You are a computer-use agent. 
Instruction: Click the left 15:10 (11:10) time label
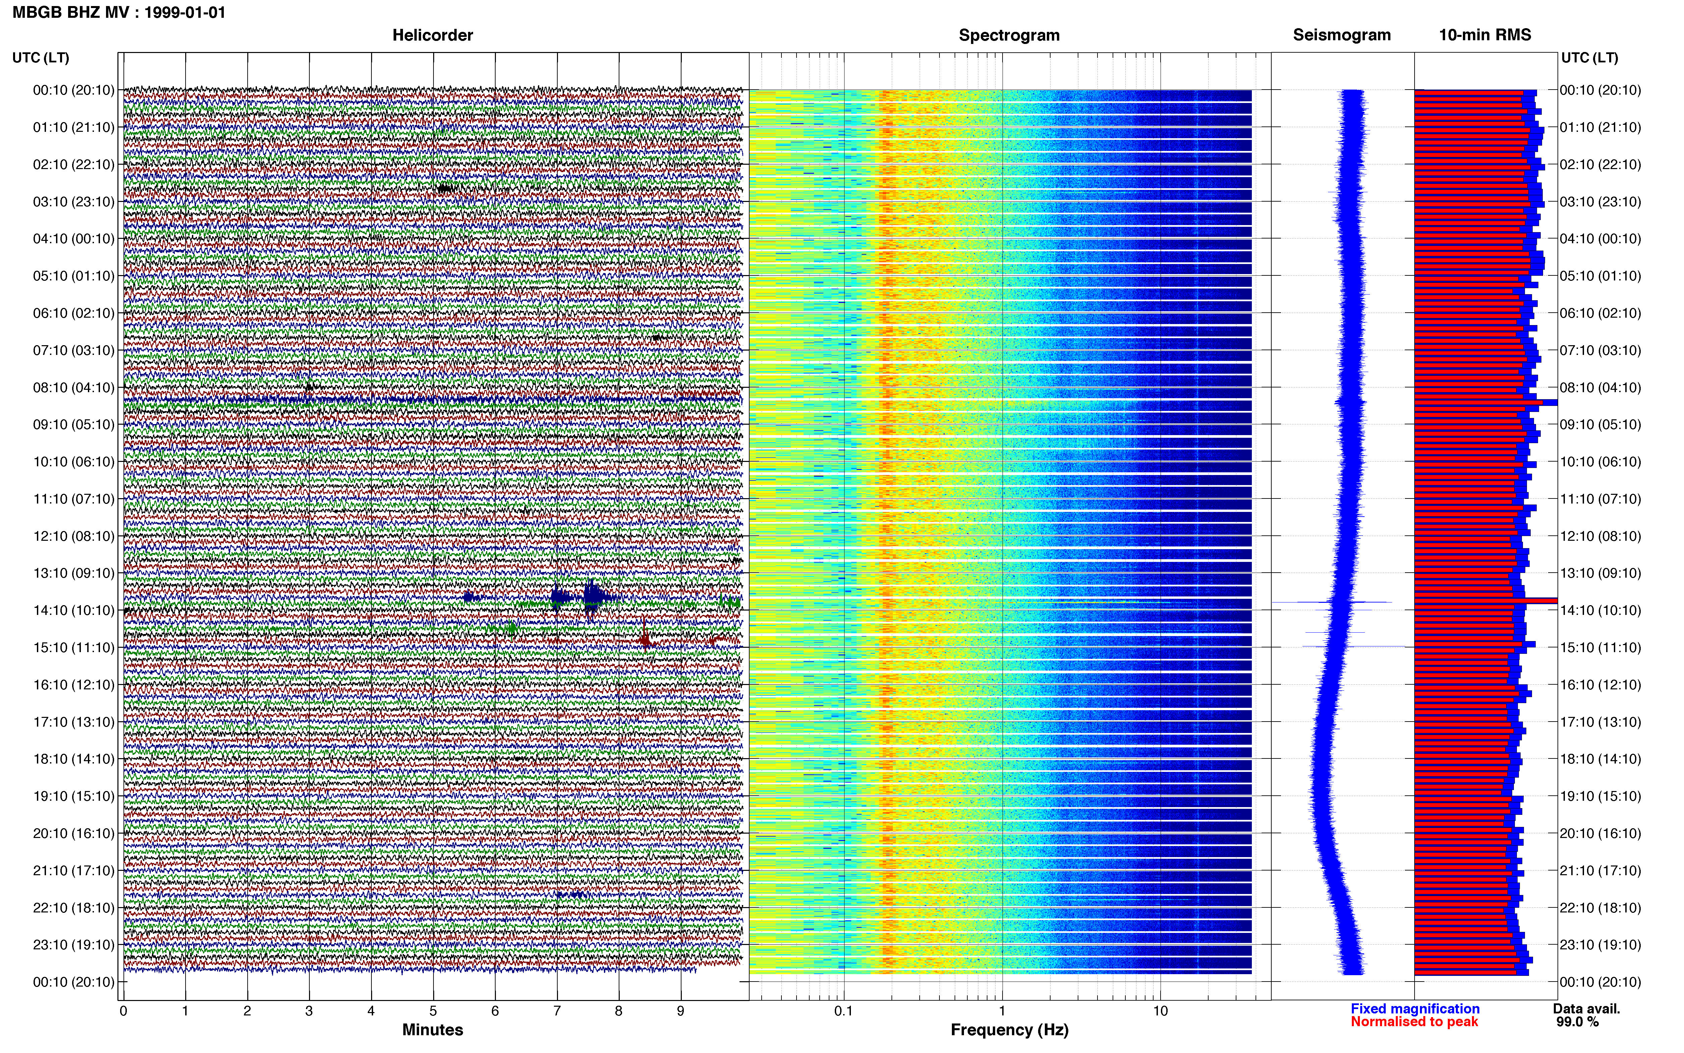[74, 648]
